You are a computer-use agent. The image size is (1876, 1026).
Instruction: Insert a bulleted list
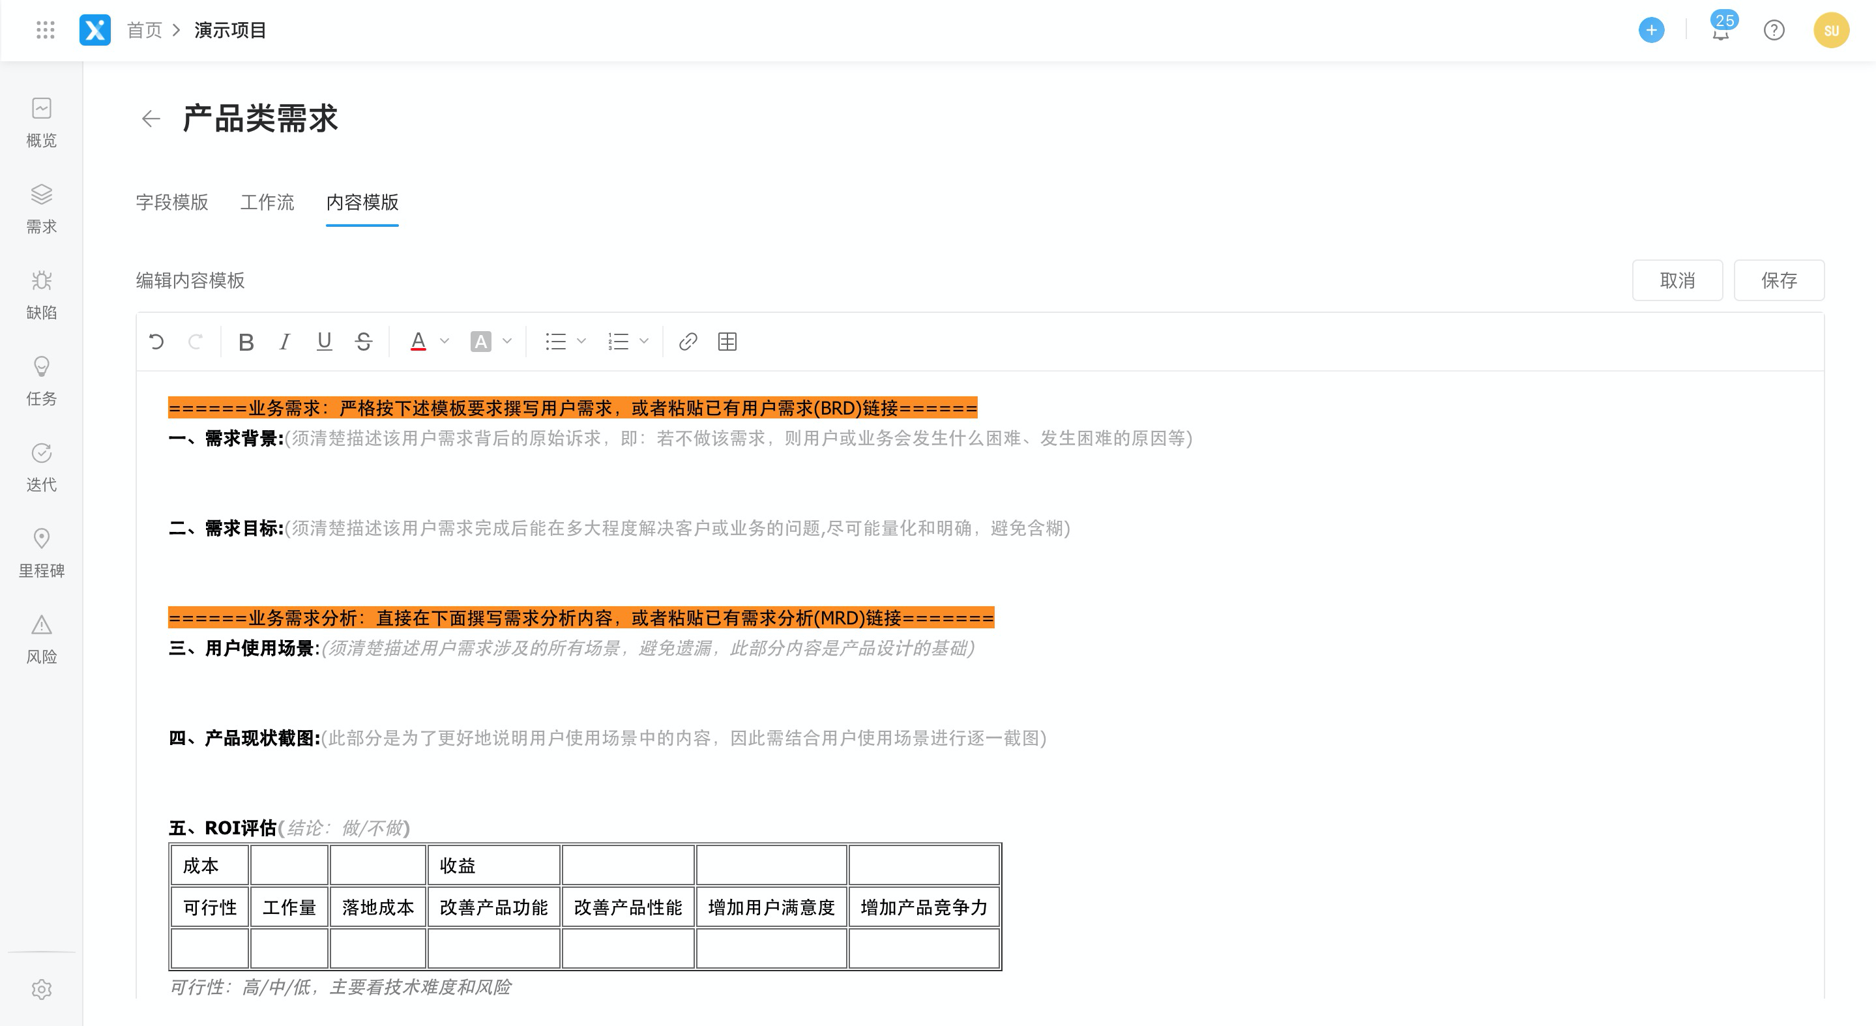(555, 342)
